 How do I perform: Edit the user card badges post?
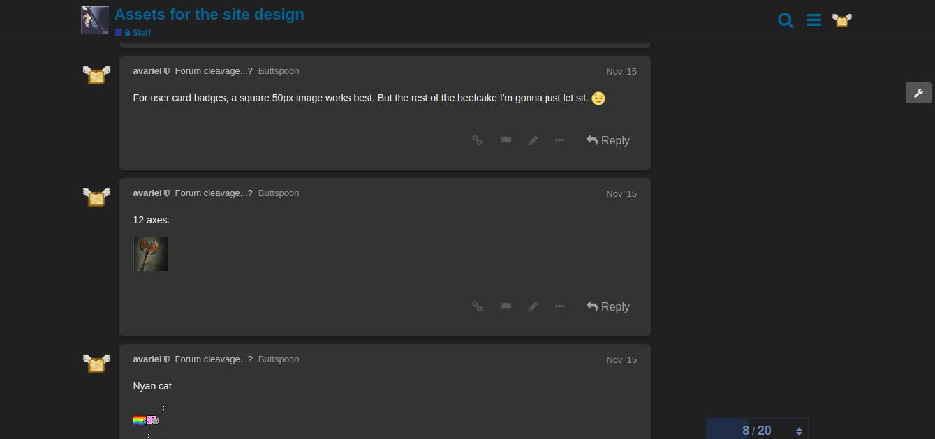coord(533,140)
